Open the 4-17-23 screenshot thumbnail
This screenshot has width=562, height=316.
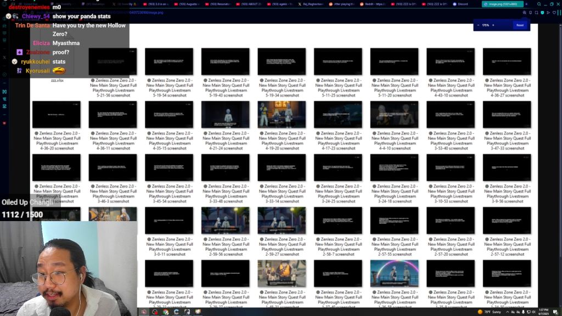tap(338, 115)
